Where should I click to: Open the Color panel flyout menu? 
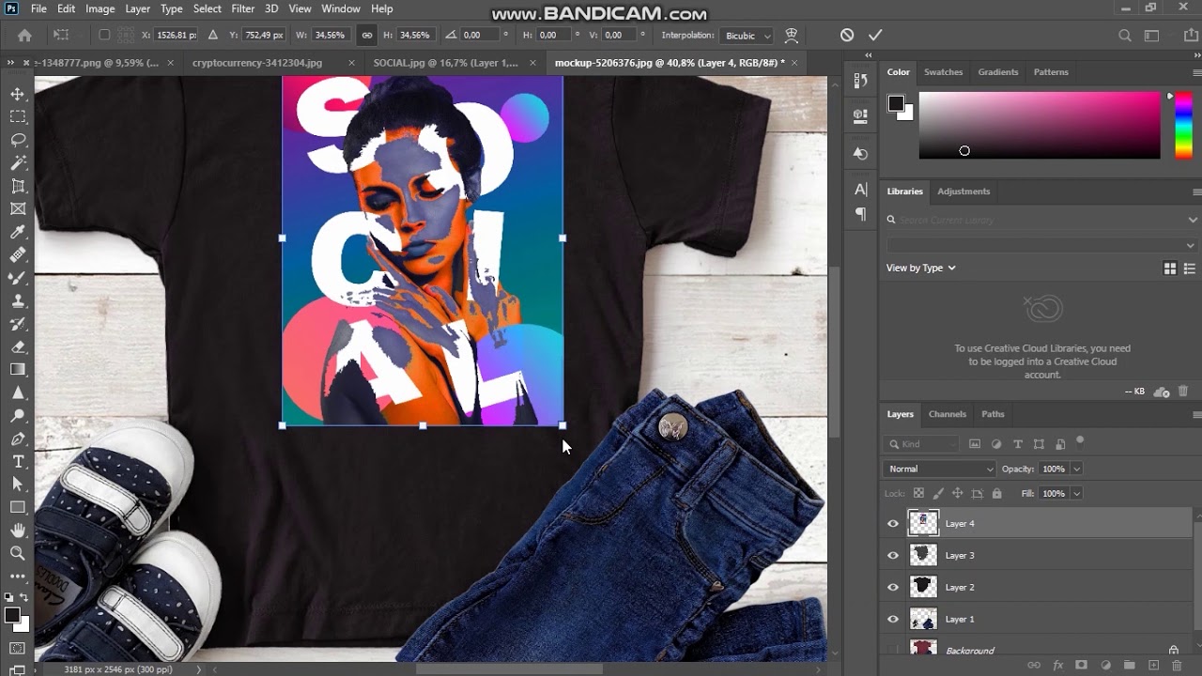pos(1196,72)
